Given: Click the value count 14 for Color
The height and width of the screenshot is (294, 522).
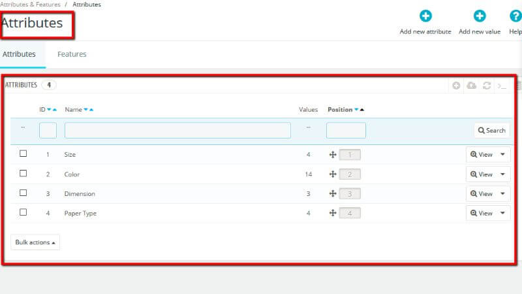Looking at the screenshot, I should pos(308,174).
